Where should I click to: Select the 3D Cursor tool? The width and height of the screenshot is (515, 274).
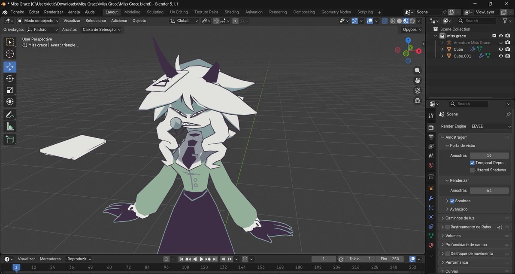coord(10,54)
